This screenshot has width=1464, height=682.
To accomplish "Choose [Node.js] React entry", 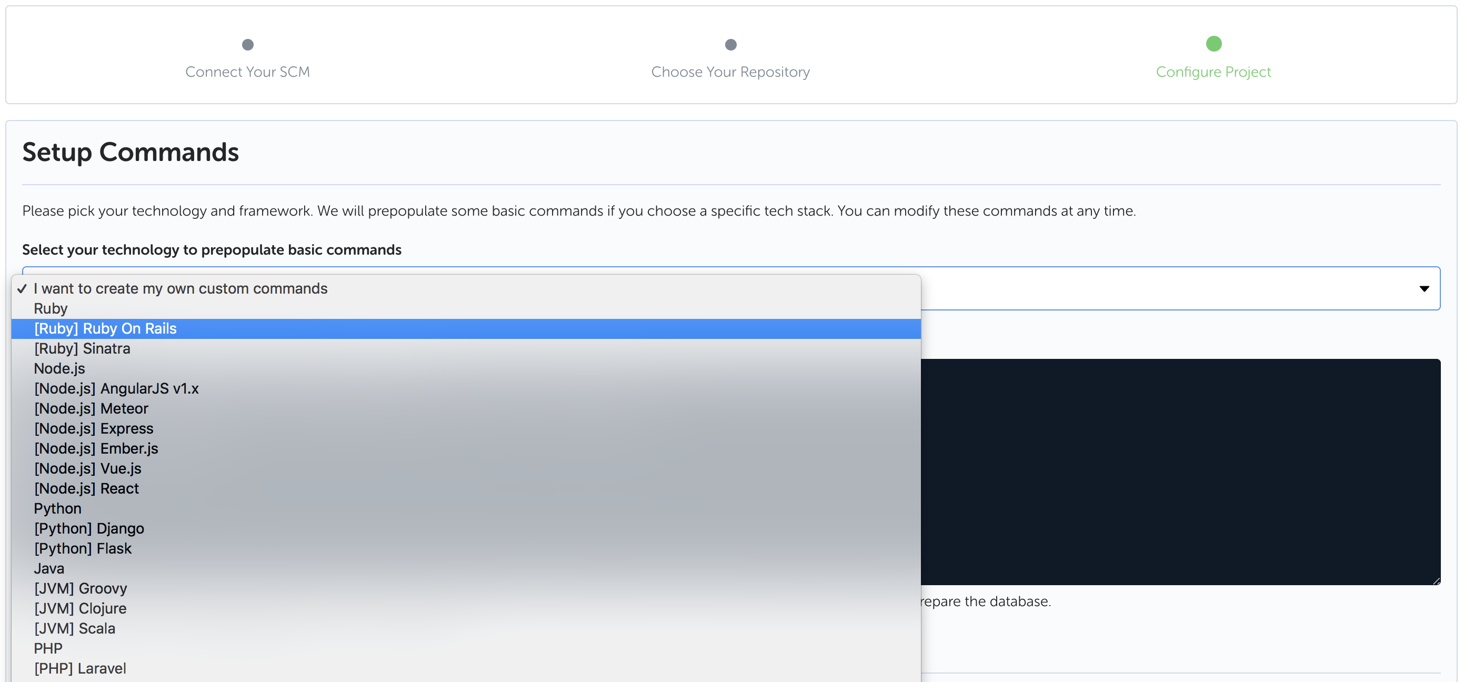I will [466, 488].
